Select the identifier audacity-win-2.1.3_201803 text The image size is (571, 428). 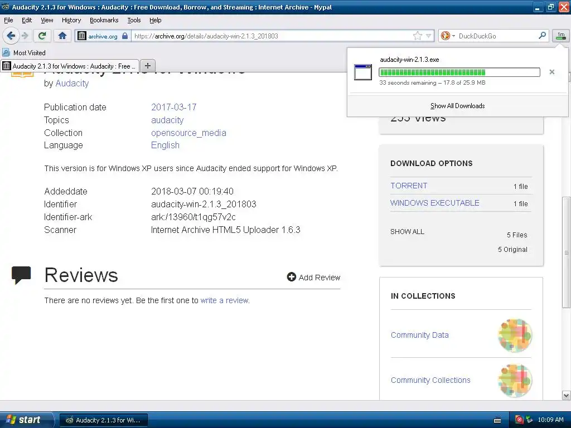tap(204, 204)
